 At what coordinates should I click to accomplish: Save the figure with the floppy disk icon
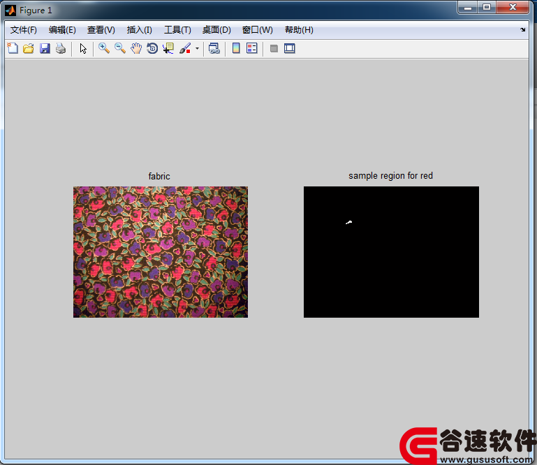[x=45, y=48]
